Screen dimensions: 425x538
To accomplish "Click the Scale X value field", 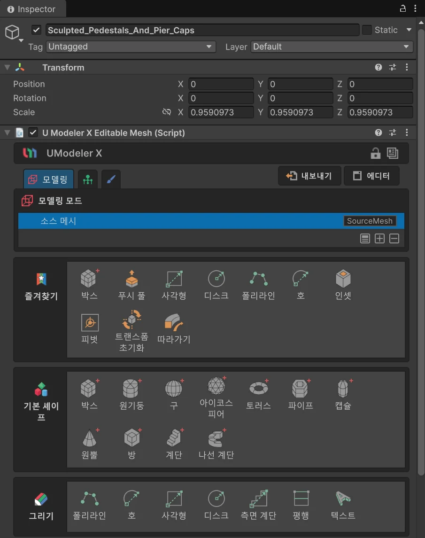I will [x=221, y=112].
